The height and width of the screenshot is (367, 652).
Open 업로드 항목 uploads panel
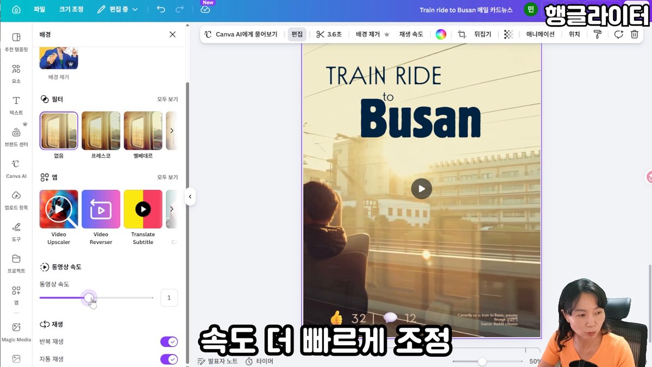[16, 200]
